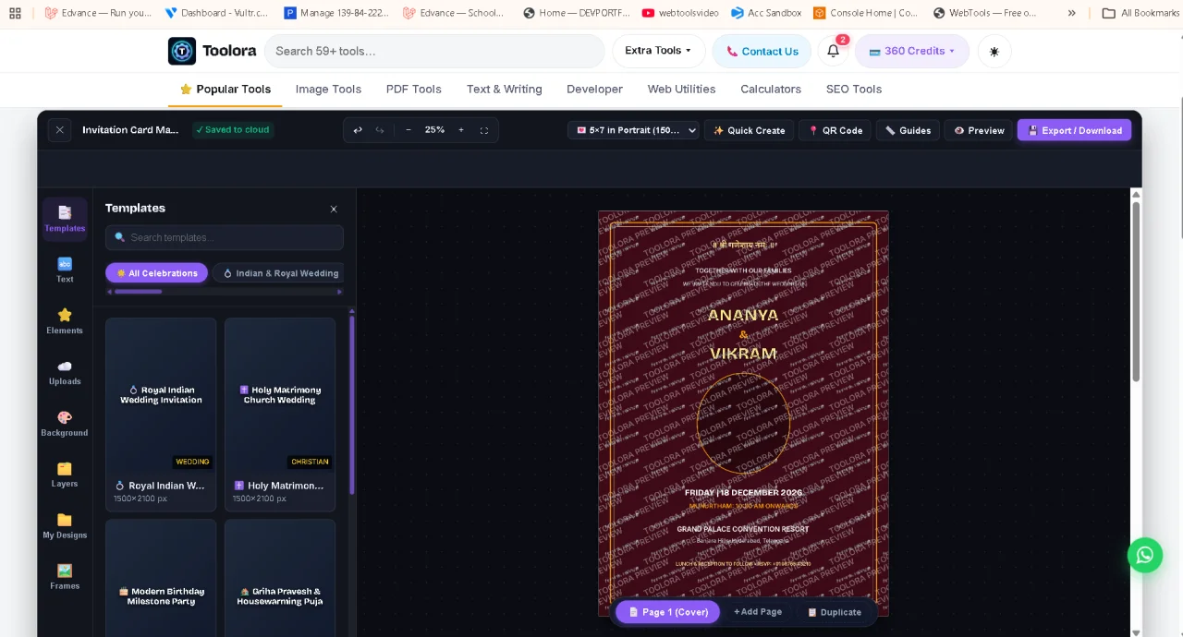Toggle the light/dark theme icon

coord(994,51)
